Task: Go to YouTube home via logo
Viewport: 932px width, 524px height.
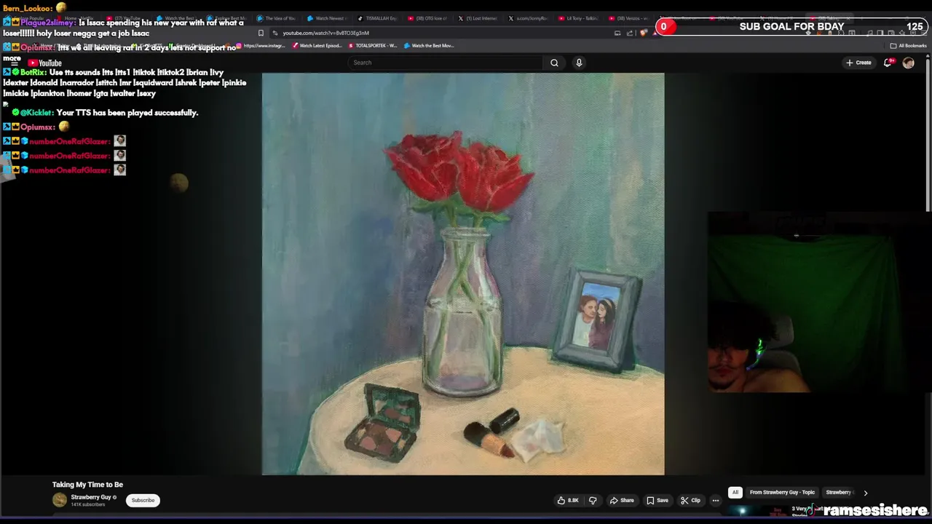Action: (x=45, y=63)
